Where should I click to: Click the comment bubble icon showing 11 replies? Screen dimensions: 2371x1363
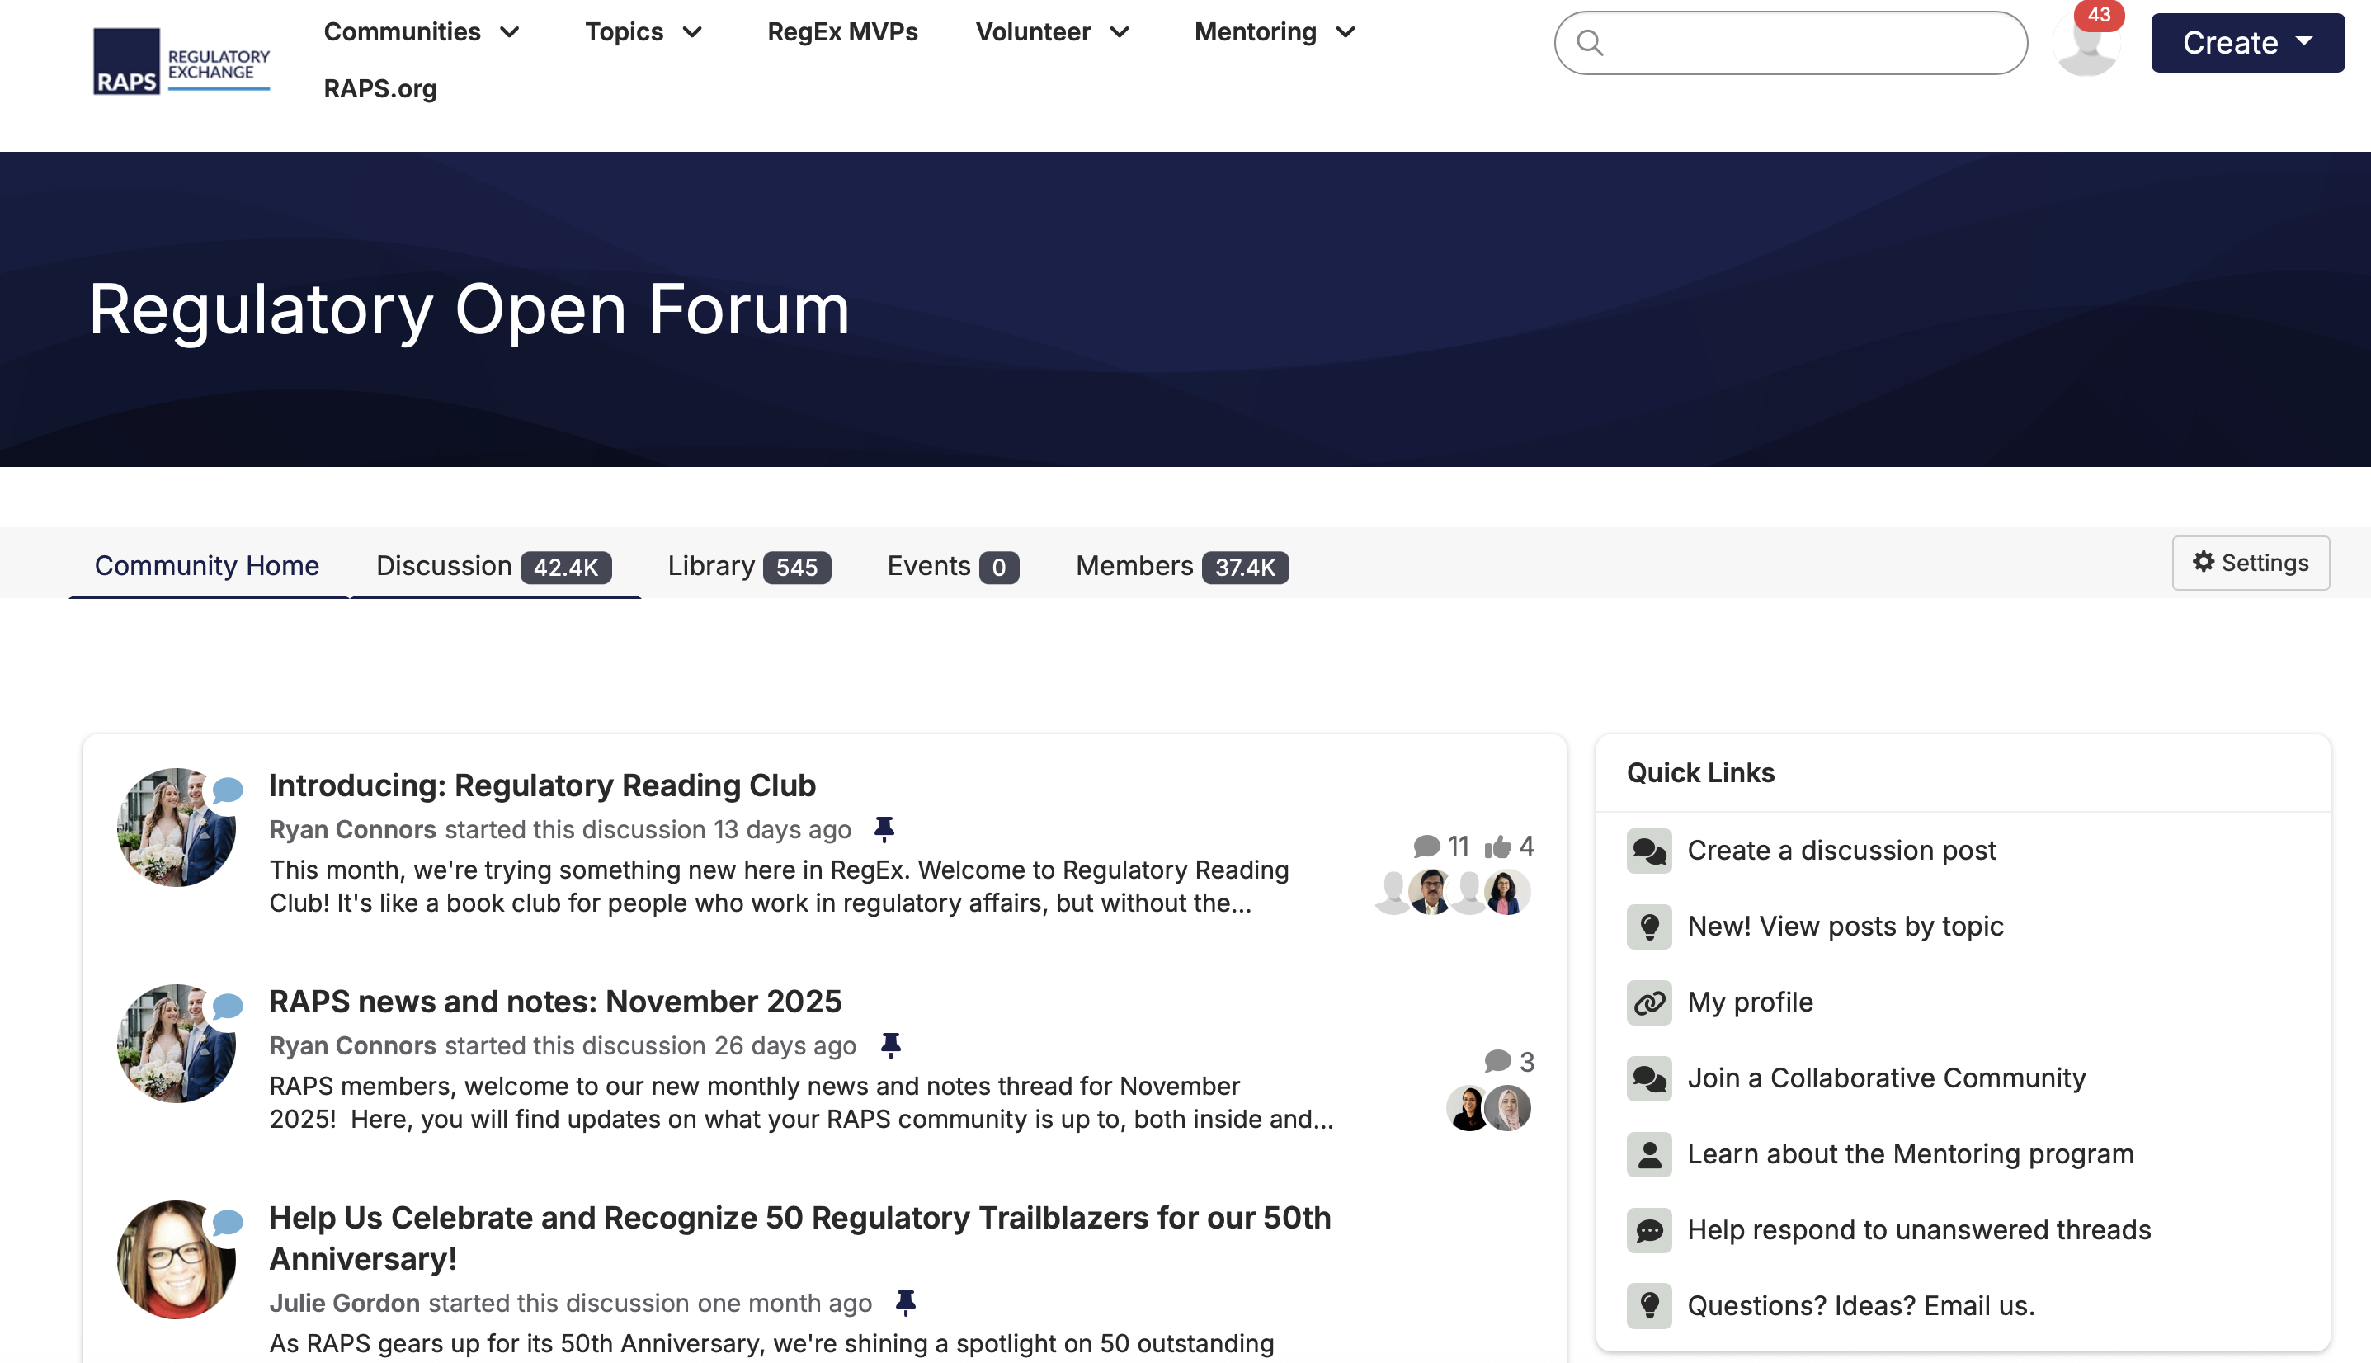tap(1426, 847)
